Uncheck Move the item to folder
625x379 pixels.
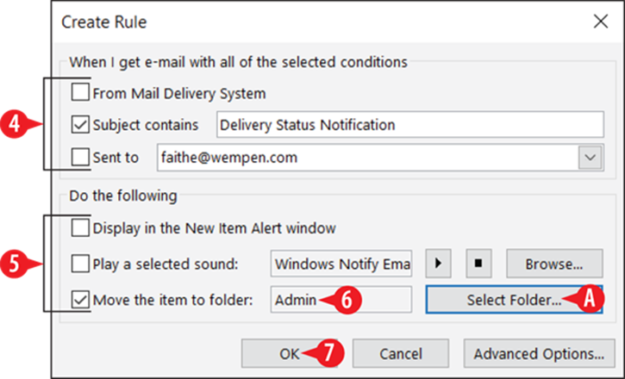80,300
